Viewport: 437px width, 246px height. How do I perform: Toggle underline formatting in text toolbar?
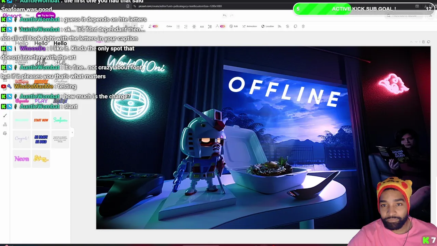point(142,26)
